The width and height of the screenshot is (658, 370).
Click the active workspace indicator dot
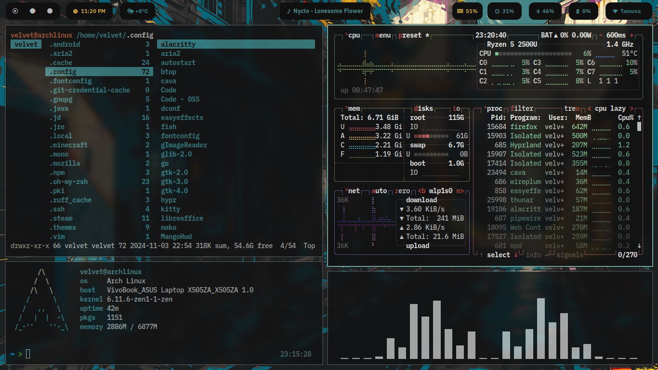15,11
